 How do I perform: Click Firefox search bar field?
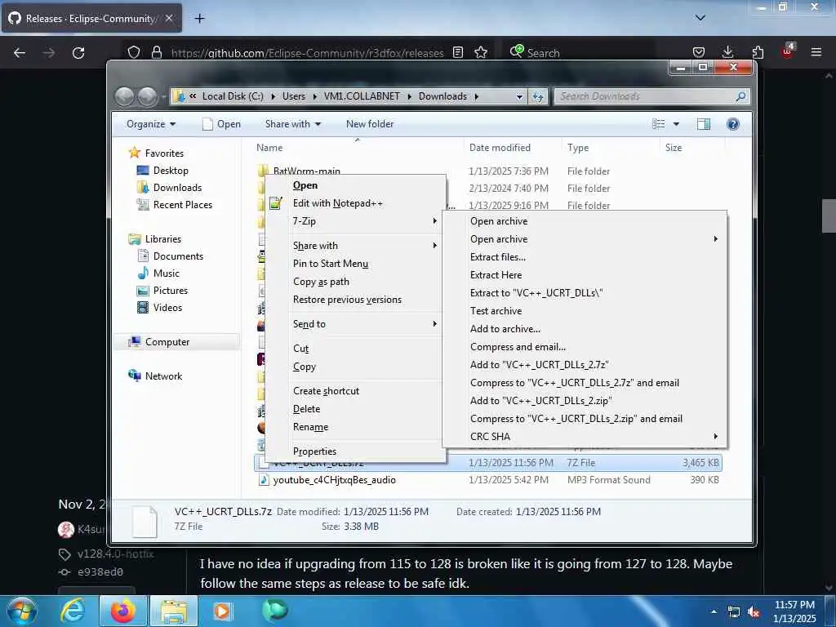click(580, 52)
